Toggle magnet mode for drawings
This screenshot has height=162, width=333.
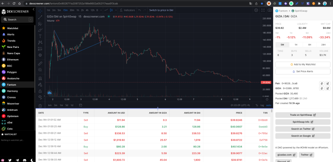tap(40, 78)
